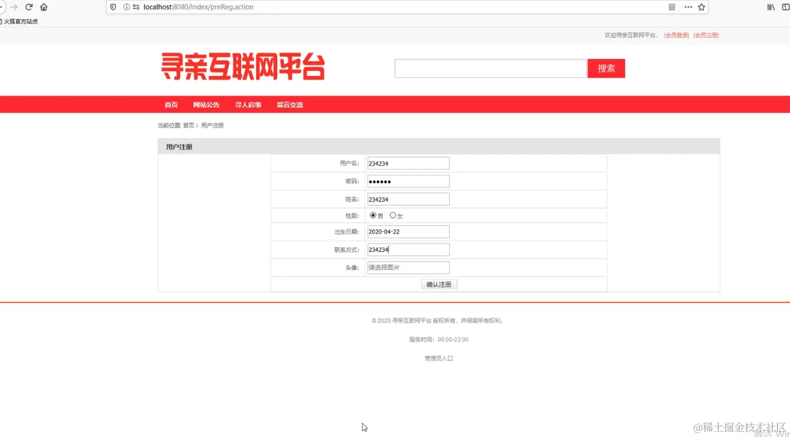Open site information icon in address bar

126,7
